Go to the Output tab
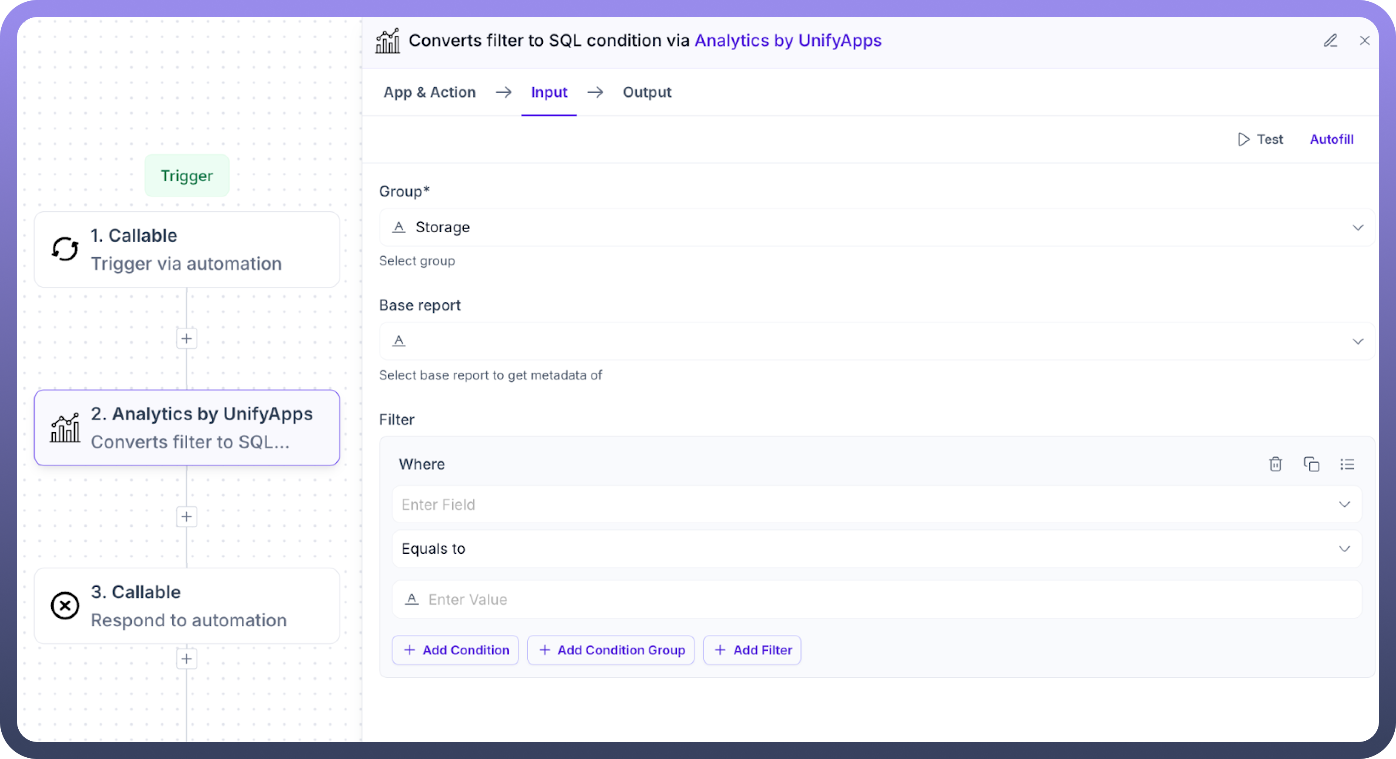The width and height of the screenshot is (1396, 759). [647, 92]
